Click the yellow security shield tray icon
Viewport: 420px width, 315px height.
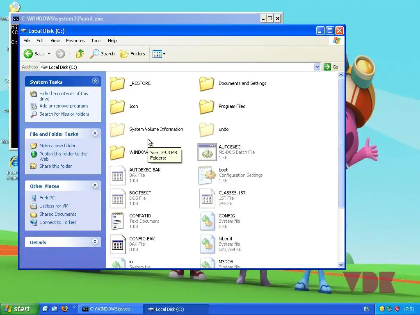point(382,309)
